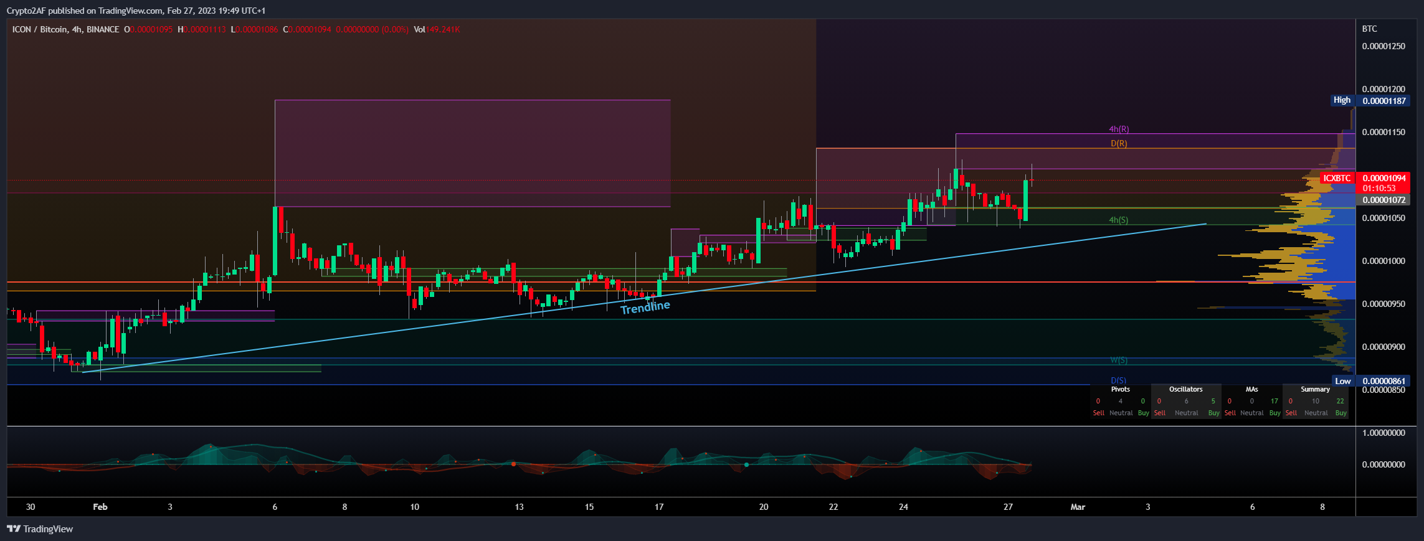The height and width of the screenshot is (541, 1424).
Task: Select the D(S) daily support label
Action: (x=1118, y=380)
